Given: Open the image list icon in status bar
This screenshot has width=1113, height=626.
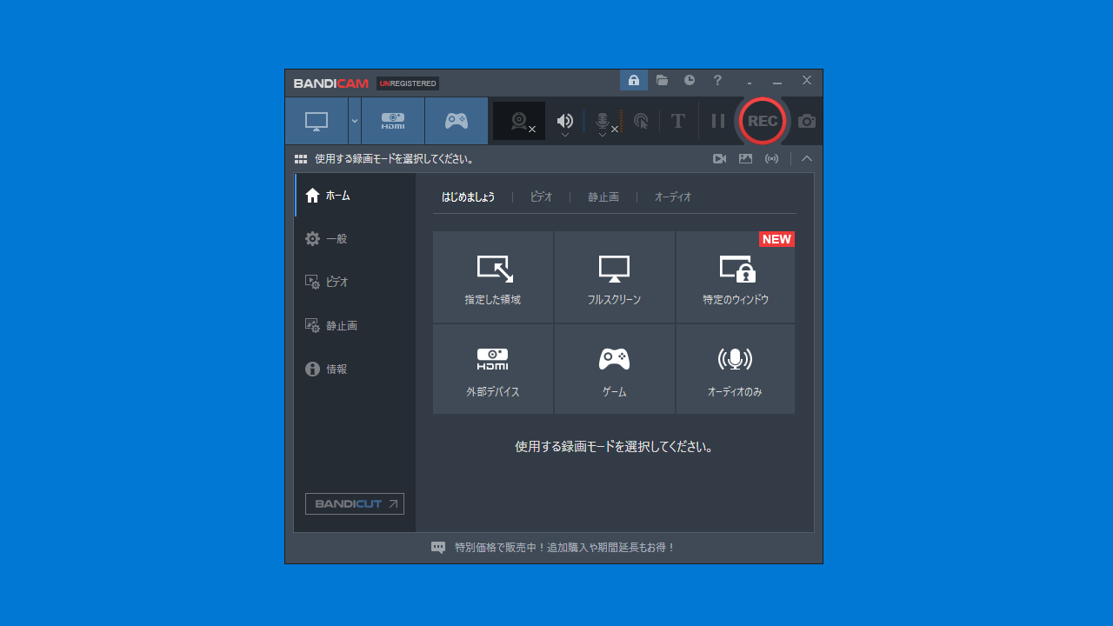Looking at the screenshot, I should click(745, 159).
